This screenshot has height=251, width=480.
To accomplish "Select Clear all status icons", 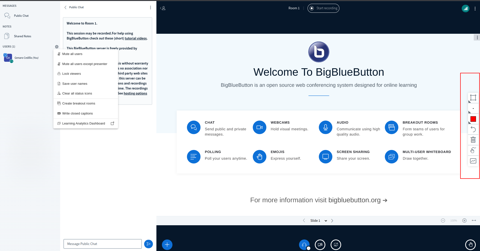I will click(86, 93).
